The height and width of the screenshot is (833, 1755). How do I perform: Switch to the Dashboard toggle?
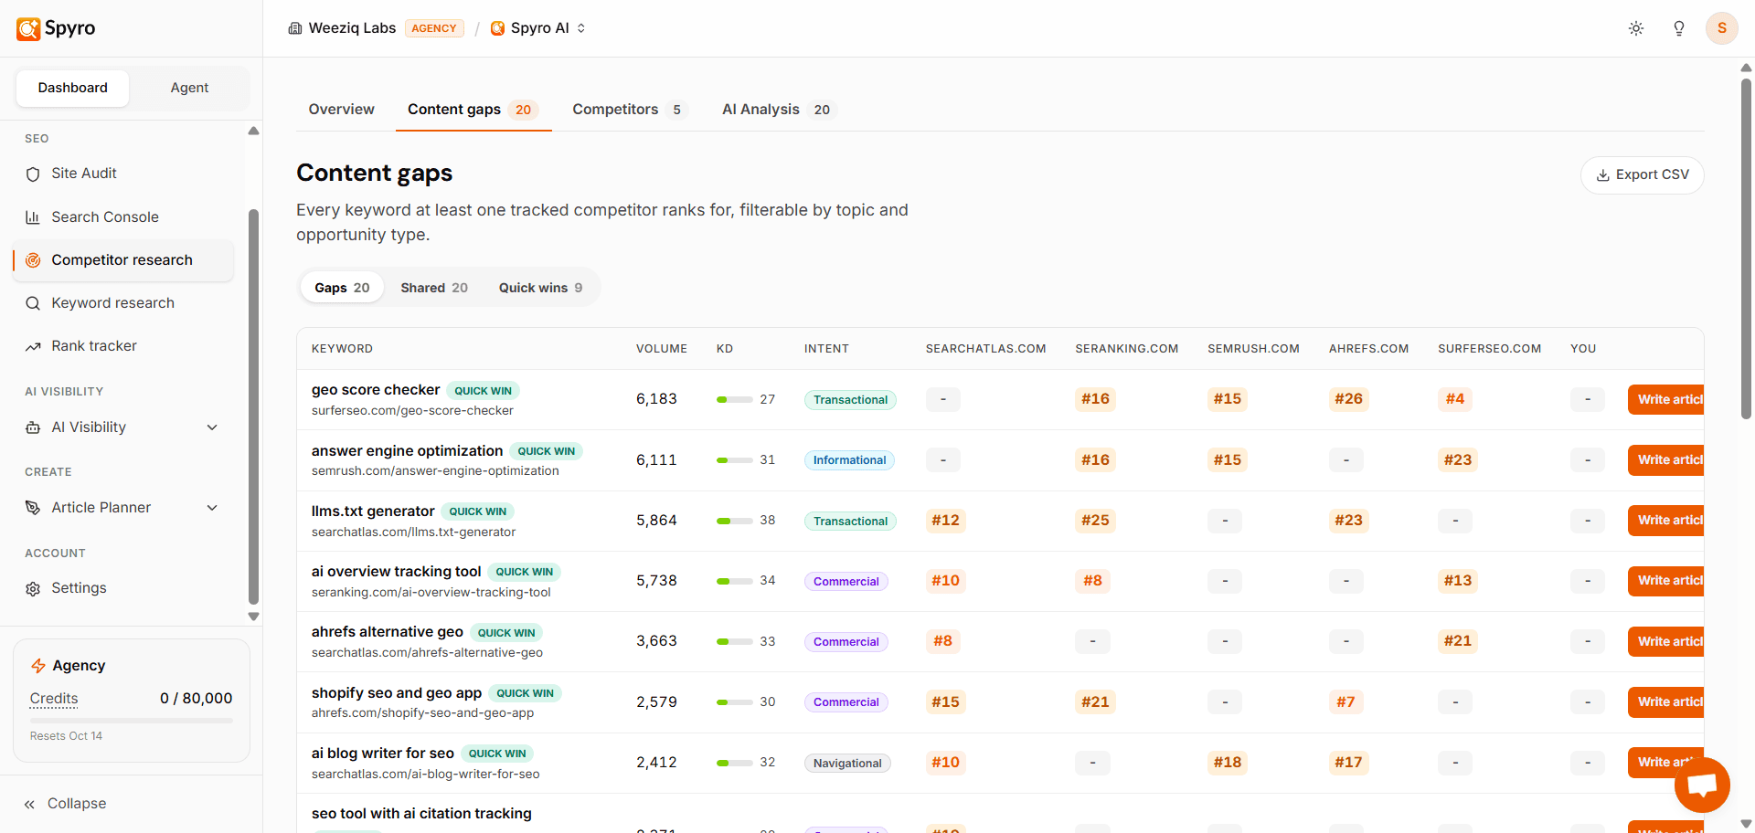click(73, 88)
